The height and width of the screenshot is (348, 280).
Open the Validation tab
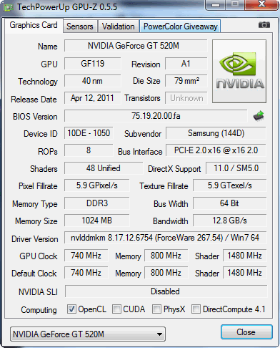pyautogui.click(x=119, y=26)
